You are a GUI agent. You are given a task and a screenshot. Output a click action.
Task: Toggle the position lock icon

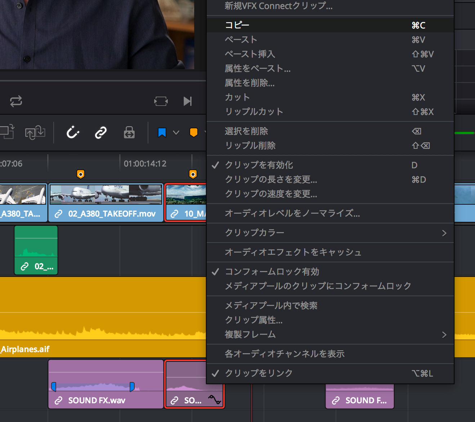129,133
